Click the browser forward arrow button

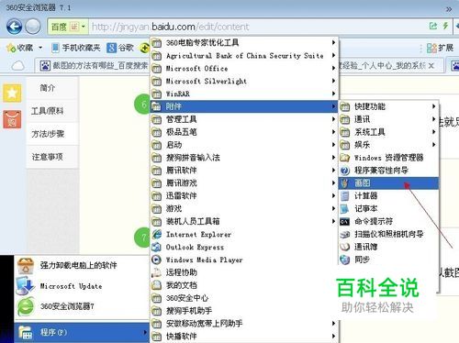[x=32, y=27]
